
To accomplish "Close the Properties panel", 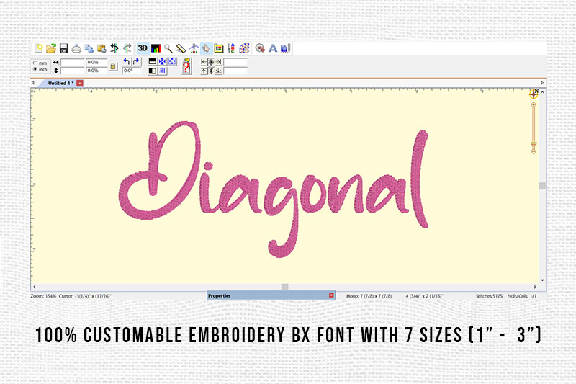I will pos(331,295).
